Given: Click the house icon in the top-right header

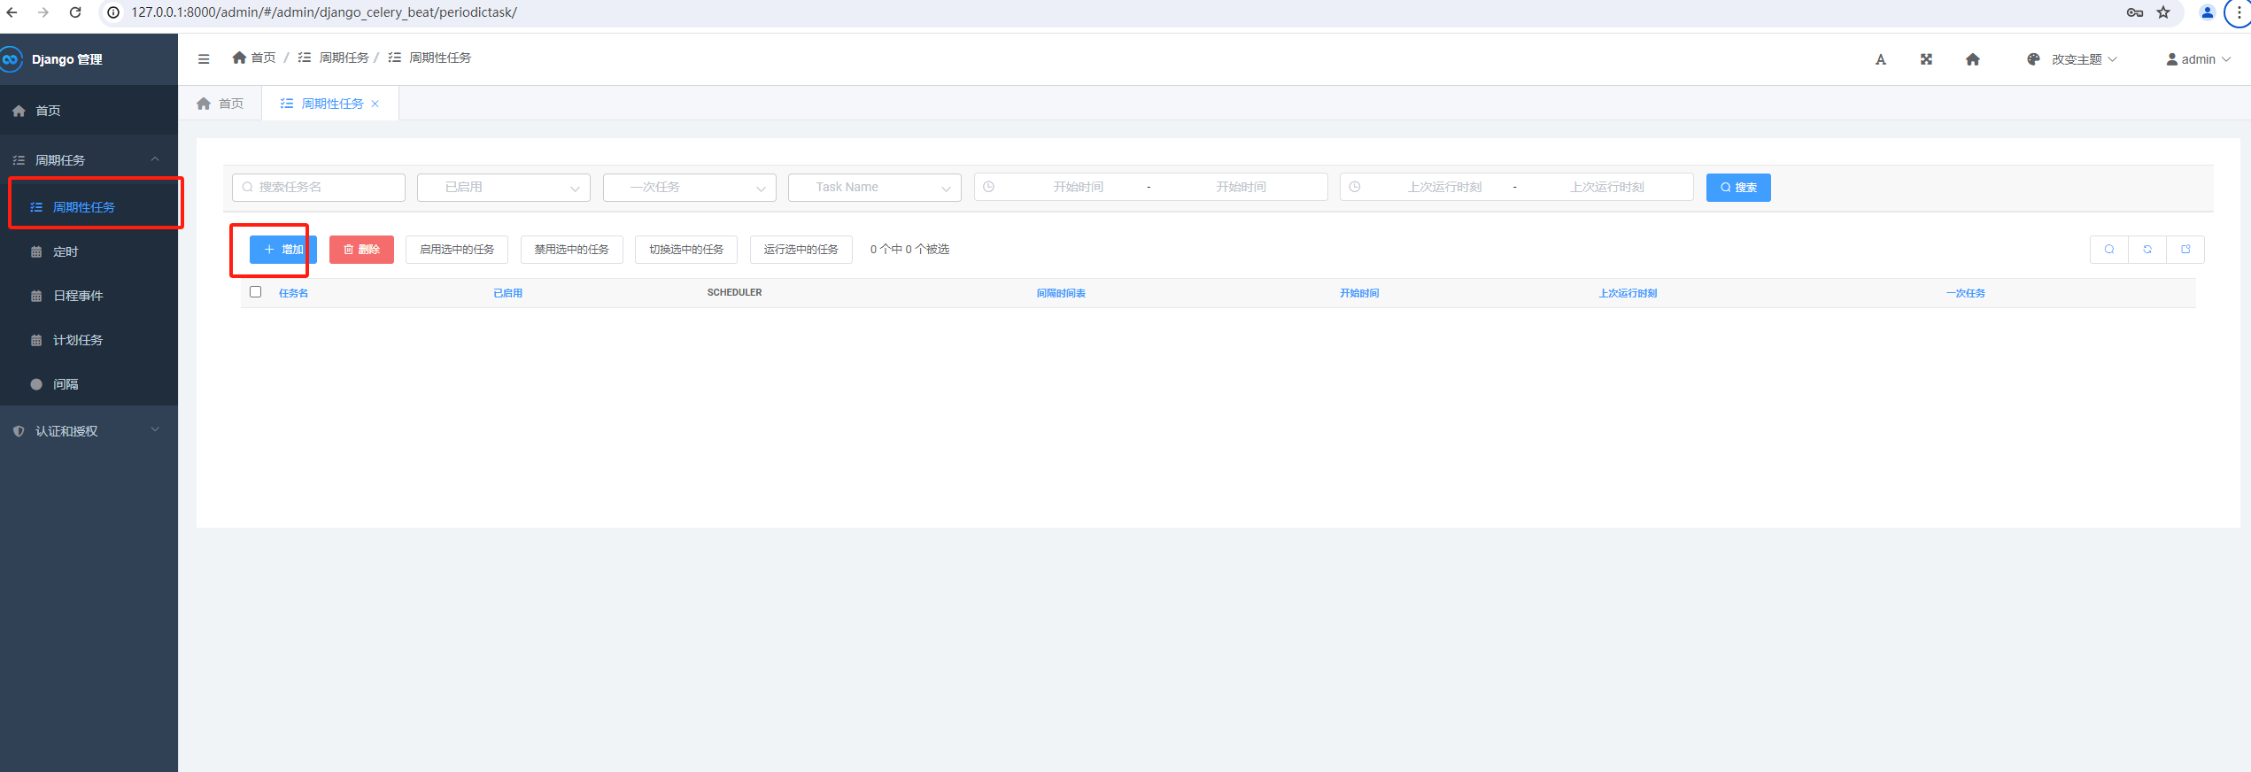Looking at the screenshot, I should (1973, 59).
